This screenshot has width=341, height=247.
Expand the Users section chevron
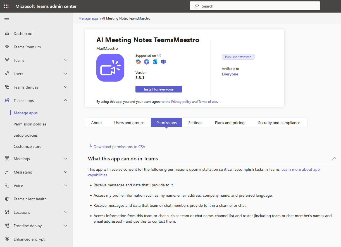click(66, 74)
